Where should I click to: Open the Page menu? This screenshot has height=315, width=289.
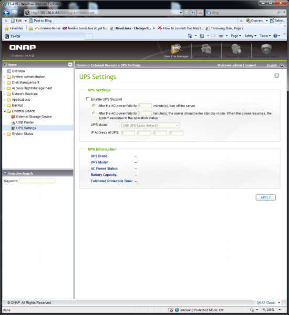pyautogui.click(x=236, y=36)
